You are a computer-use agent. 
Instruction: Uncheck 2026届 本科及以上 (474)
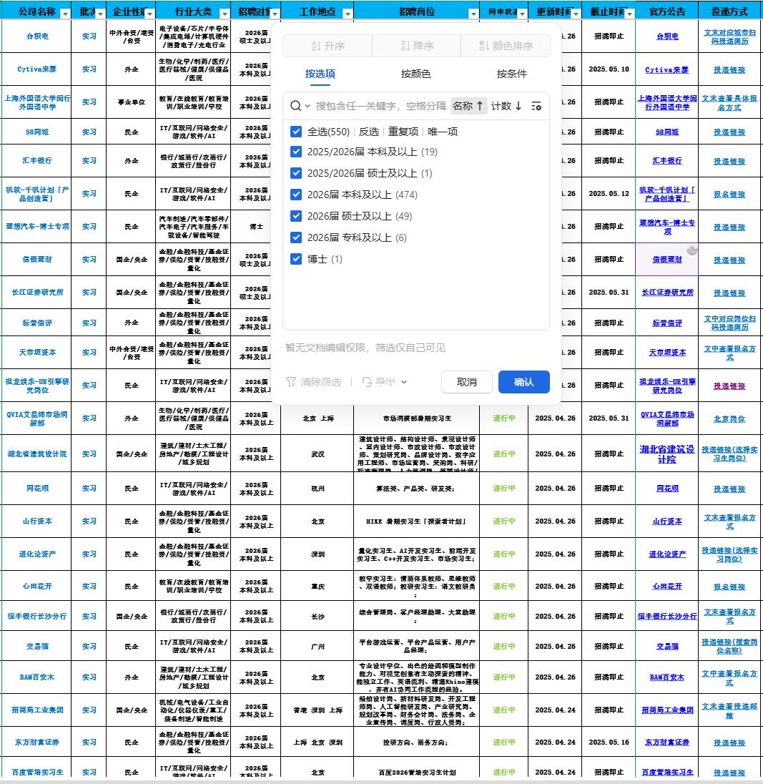click(296, 195)
